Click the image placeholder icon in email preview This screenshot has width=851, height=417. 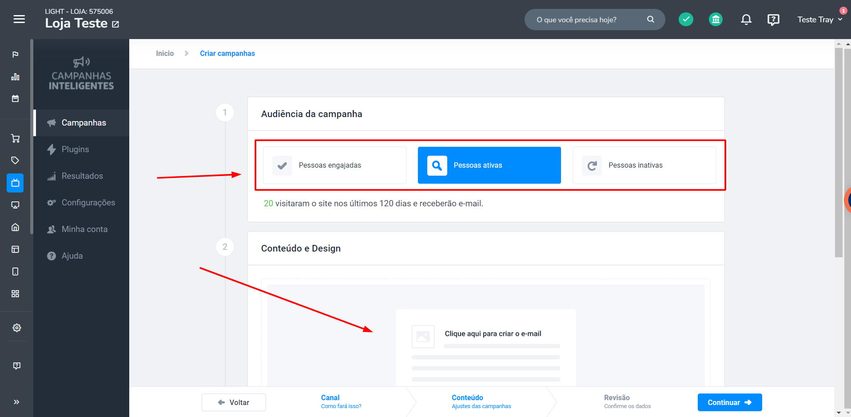(x=423, y=337)
